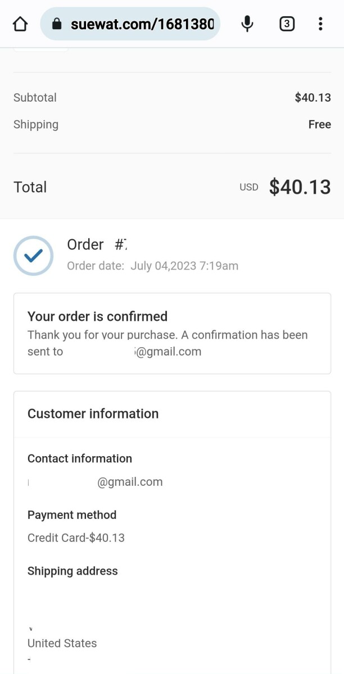344x674 pixels.
Task: Open the tab switcher showing 3 tabs
Action: coord(287,24)
